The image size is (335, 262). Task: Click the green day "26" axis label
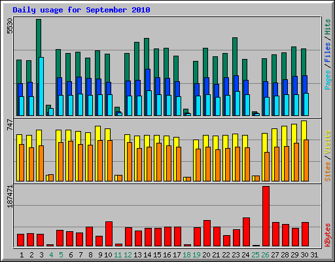[265, 255]
